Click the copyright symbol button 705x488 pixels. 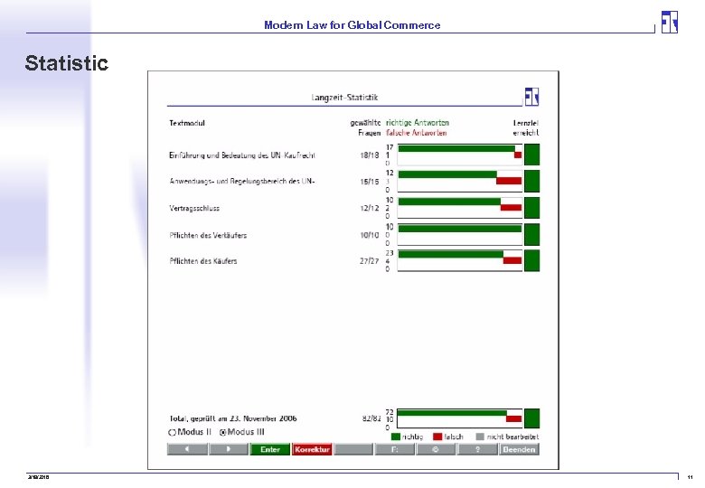click(x=436, y=449)
